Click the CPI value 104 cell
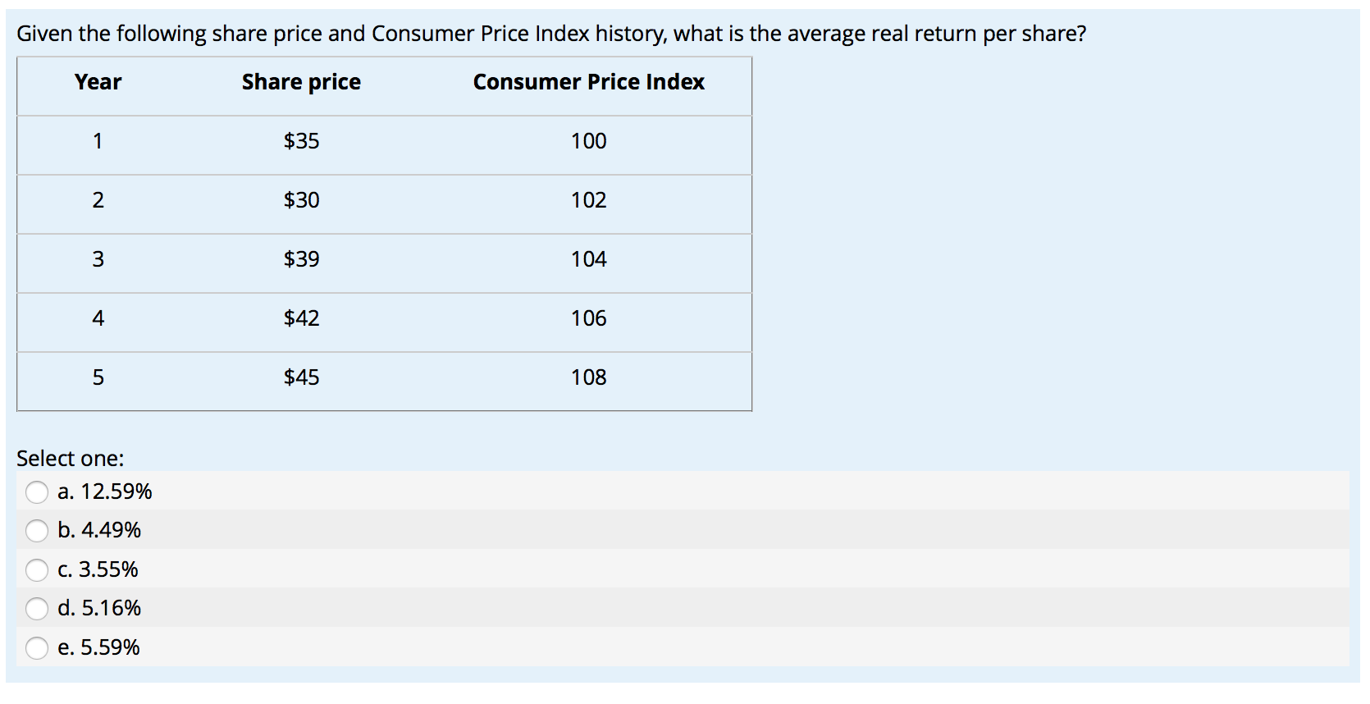The height and width of the screenshot is (704, 1370). (x=588, y=258)
